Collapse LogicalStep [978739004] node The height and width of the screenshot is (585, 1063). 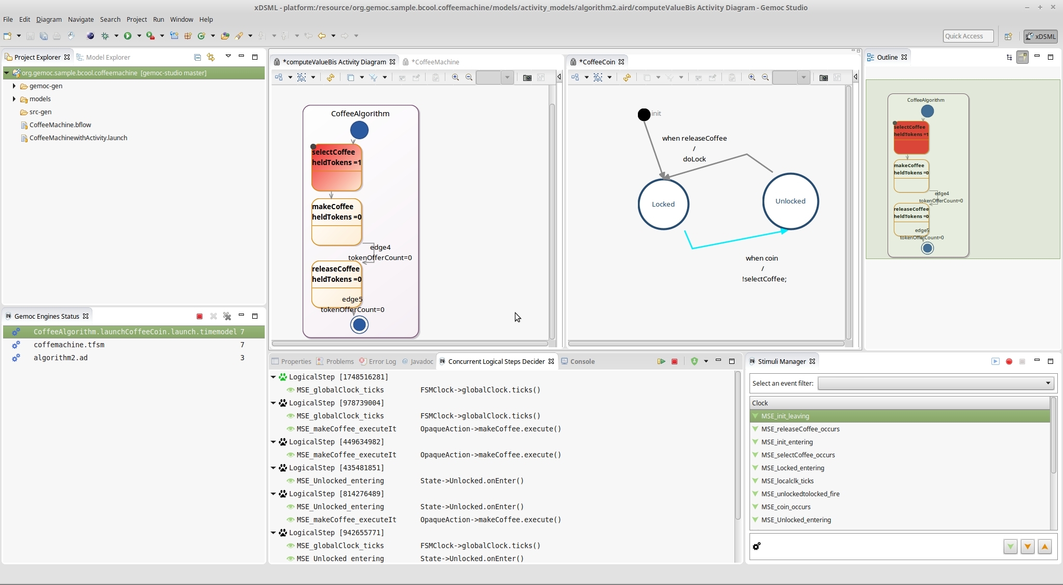point(274,403)
